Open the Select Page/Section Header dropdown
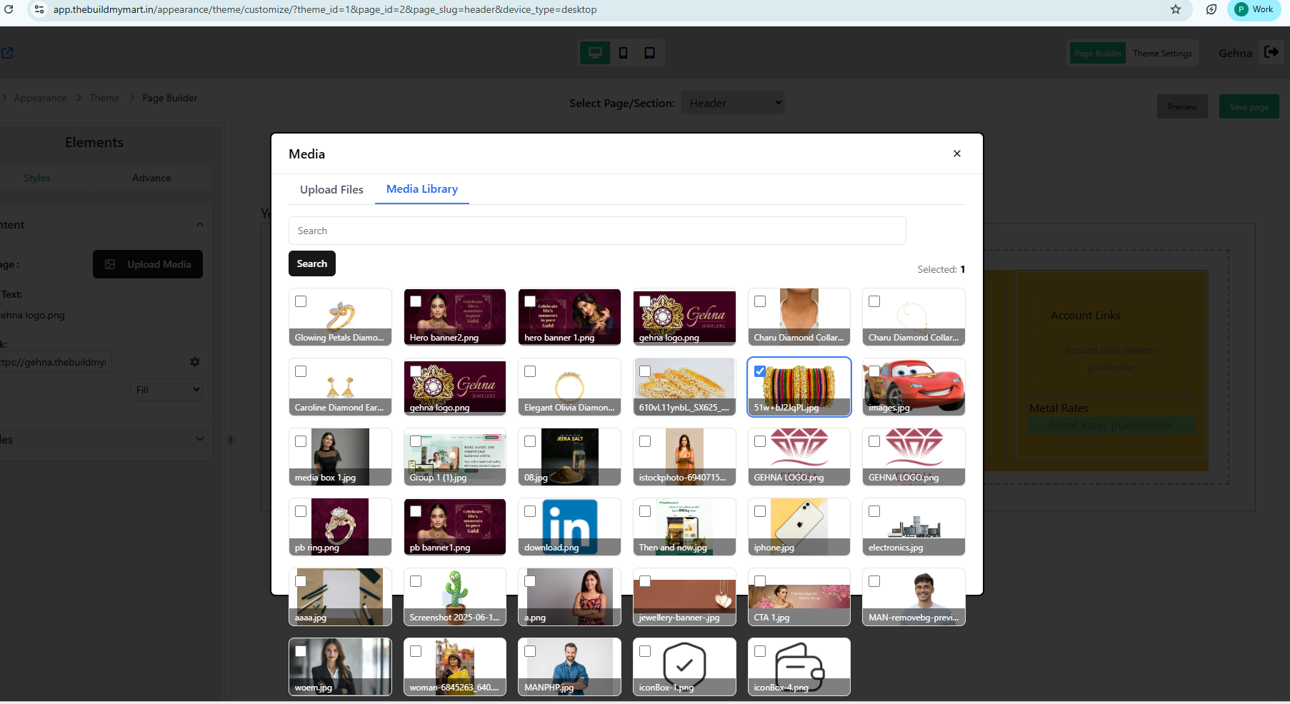The width and height of the screenshot is (1290, 704). [733, 103]
